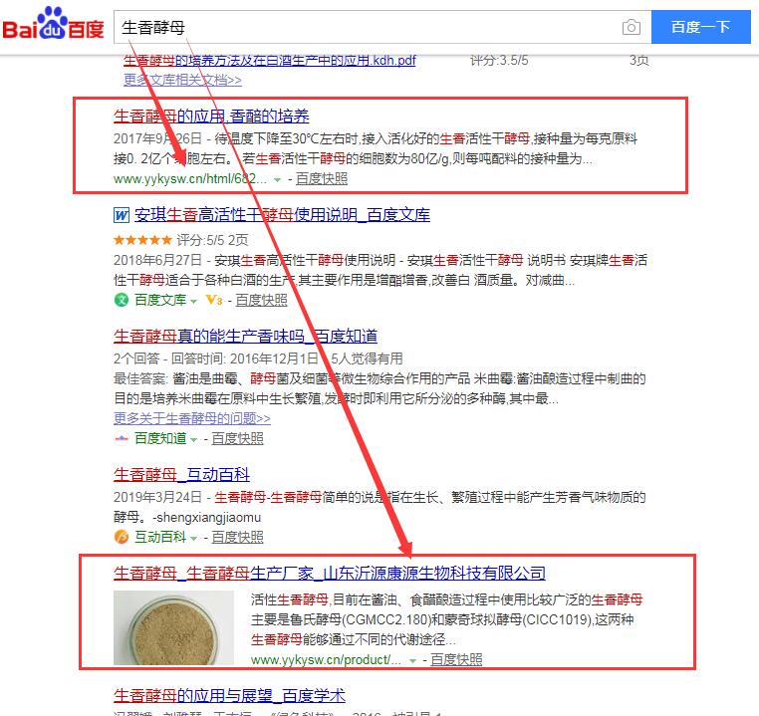The height and width of the screenshot is (716, 759).
Task: Open 更多文库相关文档 link
Action: [182, 80]
